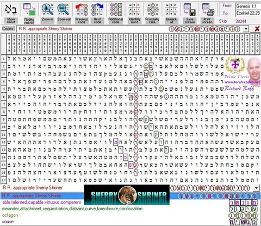Expand the Codes dropdown arrow
Viewport: 261px width, 226px height.
pos(246,29)
